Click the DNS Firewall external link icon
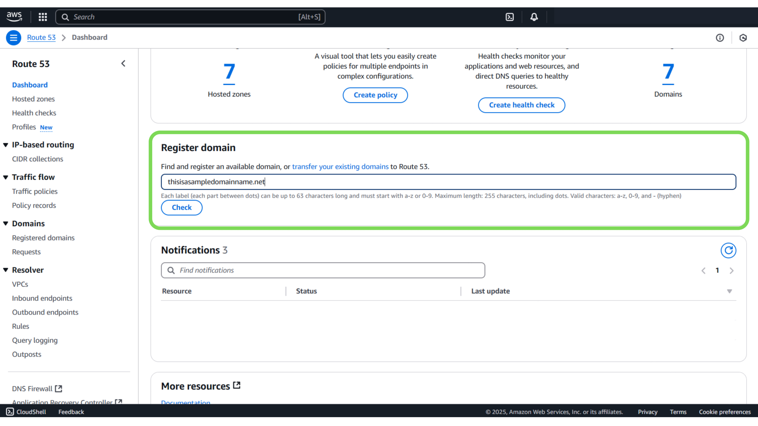Image resolution: width=758 pixels, height=426 pixels. tap(59, 388)
